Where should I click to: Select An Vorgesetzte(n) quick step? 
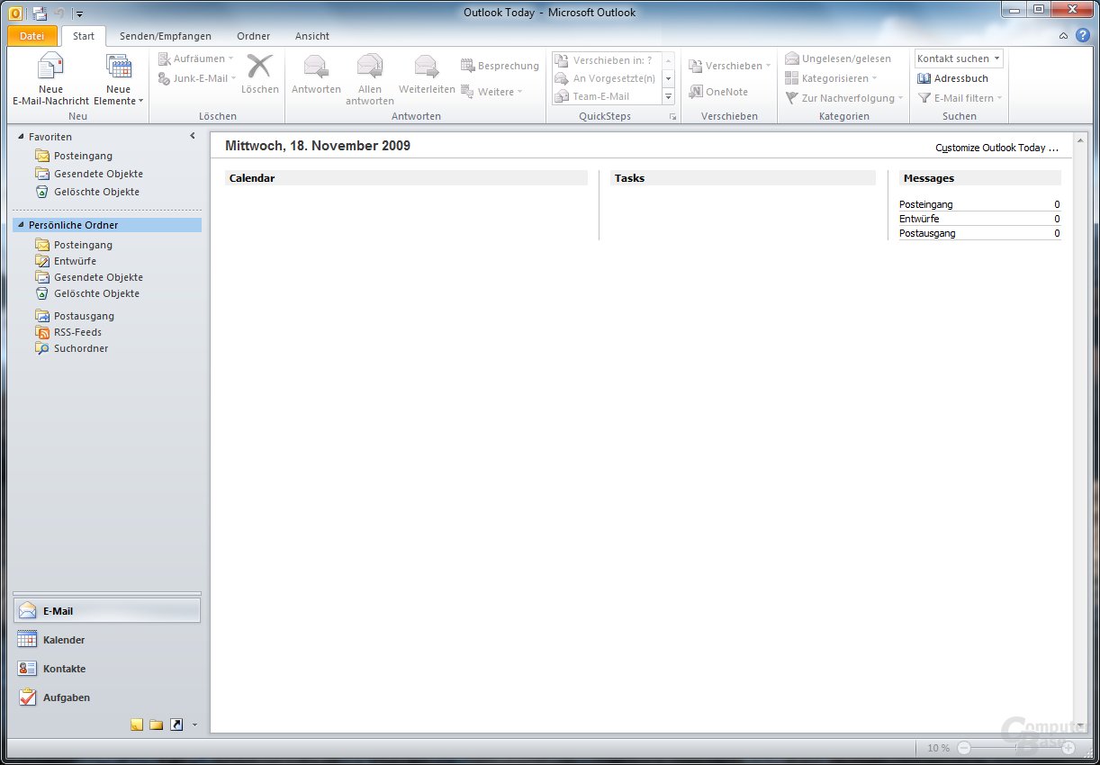pyautogui.click(x=608, y=78)
